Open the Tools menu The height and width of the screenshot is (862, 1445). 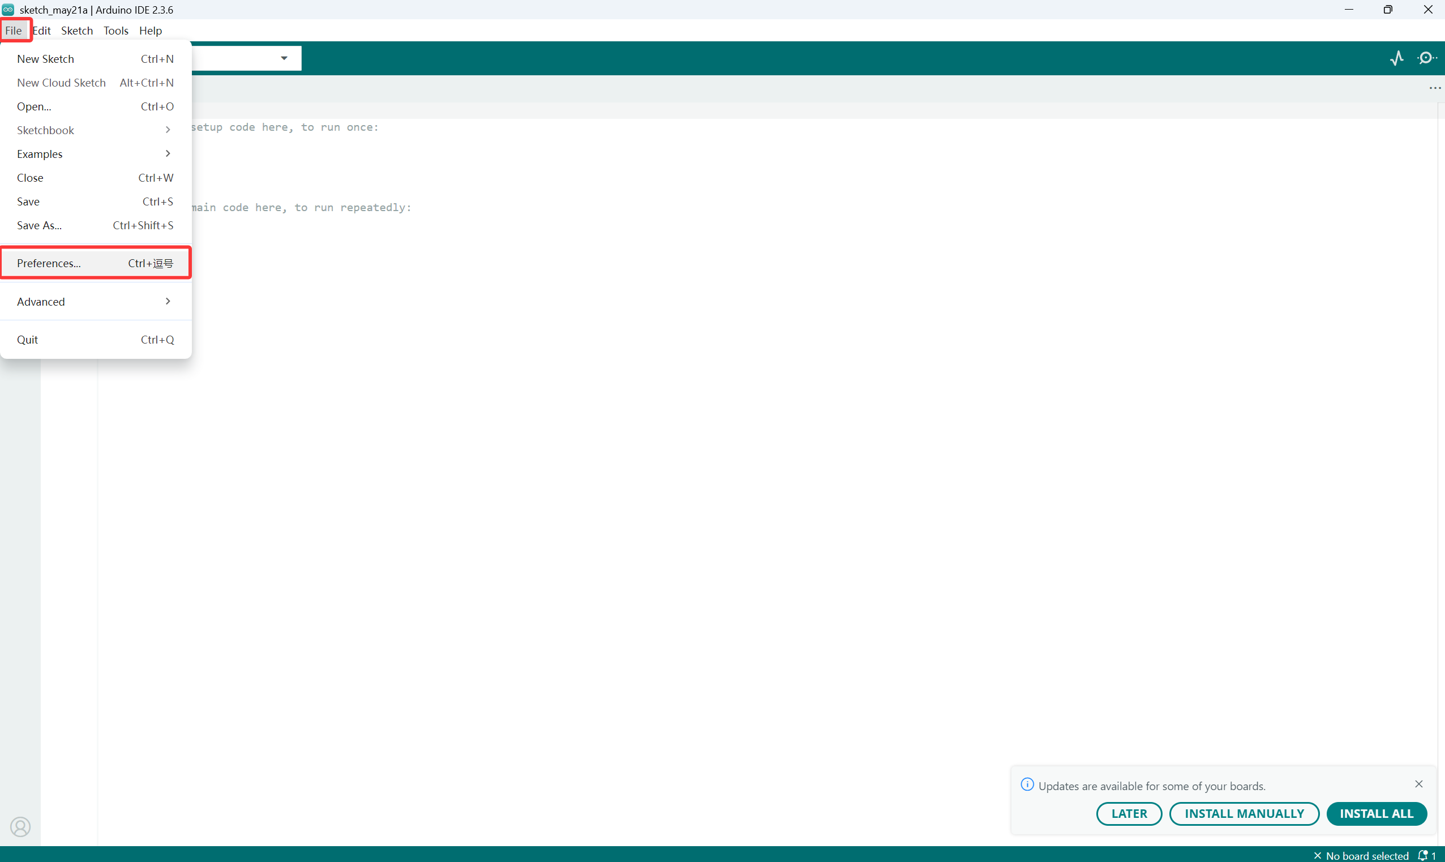(115, 31)
